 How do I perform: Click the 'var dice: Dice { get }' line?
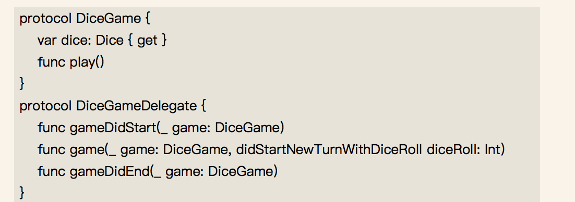pyautogui.click(x=102, y=40)
